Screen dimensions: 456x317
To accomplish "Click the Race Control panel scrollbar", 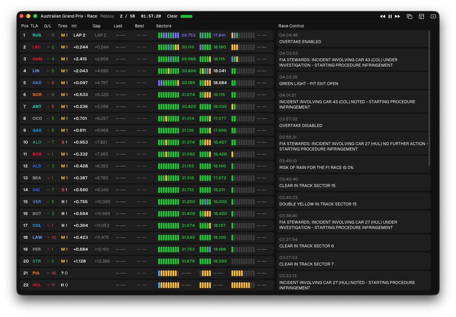I will coord(429,97).
